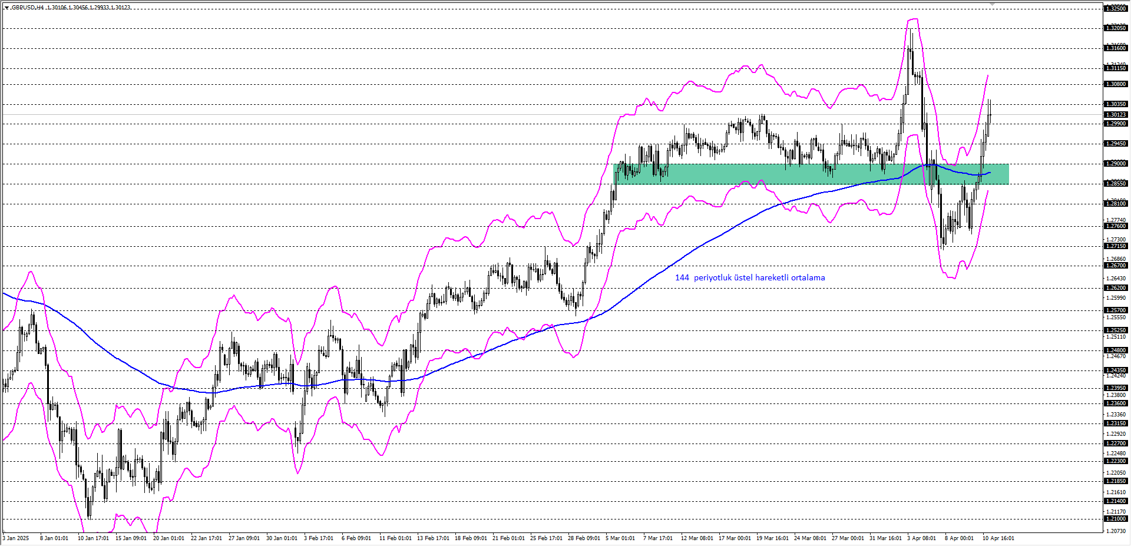The width and height of the screenshot is (1131, 546).
Task: Click the 1.23950 price level label
Action: pyautogui.click(x=1116, y=388)
